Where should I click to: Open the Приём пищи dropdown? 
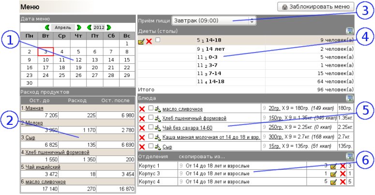point(213,21)
